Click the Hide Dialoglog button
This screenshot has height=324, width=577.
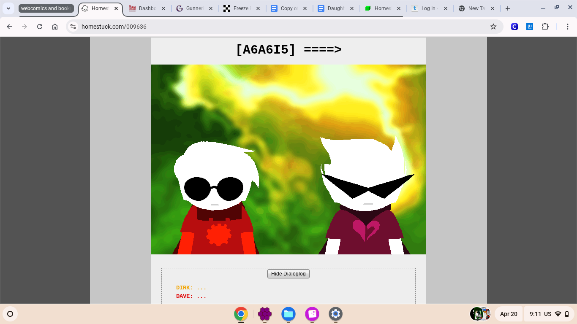click(288, 274)
